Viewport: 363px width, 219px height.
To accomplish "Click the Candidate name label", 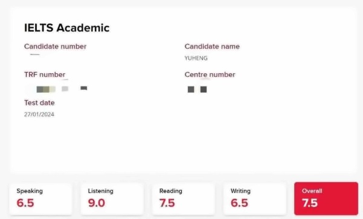I will click(212, 47).
